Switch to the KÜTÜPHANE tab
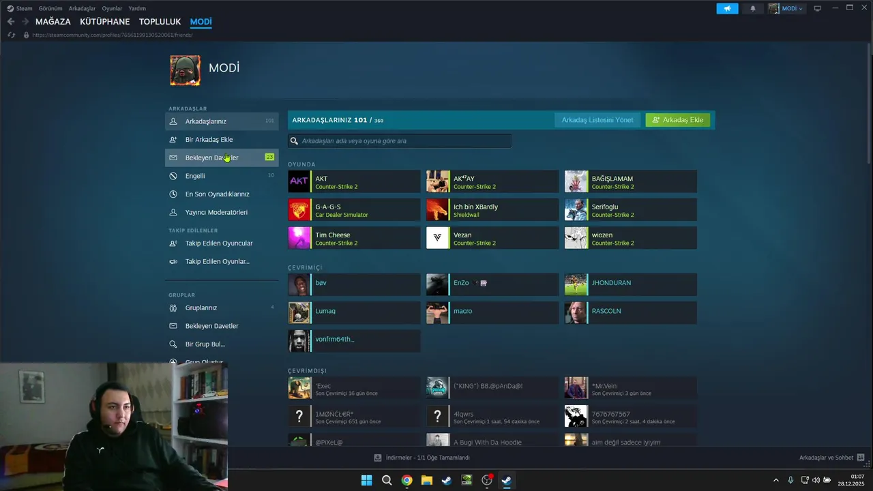Image resolution: width=873 pixels, height=491 pixels. click(105, 22)
